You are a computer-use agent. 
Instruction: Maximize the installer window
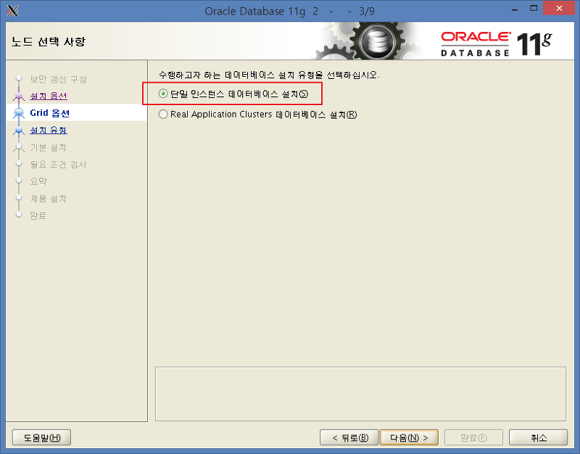coord(534,9)
